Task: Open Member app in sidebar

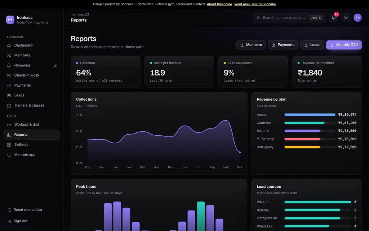Action: (x=32, y=154)
